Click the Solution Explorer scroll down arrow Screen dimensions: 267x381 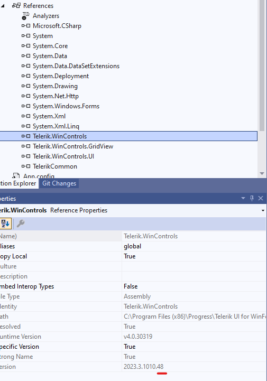262,173
